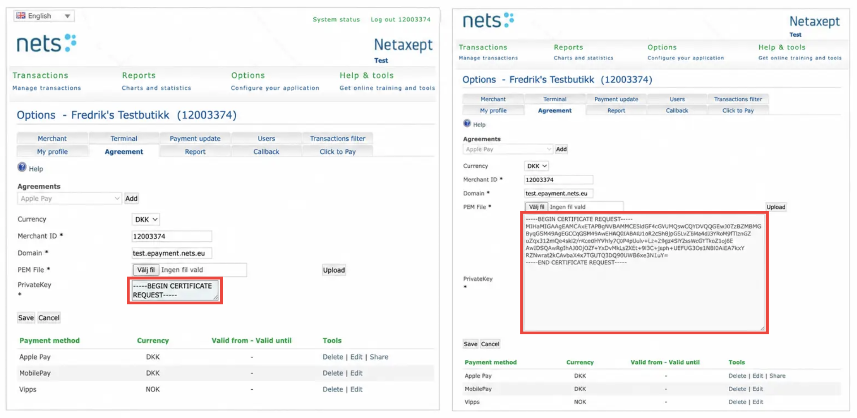857x418 pixels.
Task: Click Save button in right panel
Action: pyautogui.click(x=470, y=344)
